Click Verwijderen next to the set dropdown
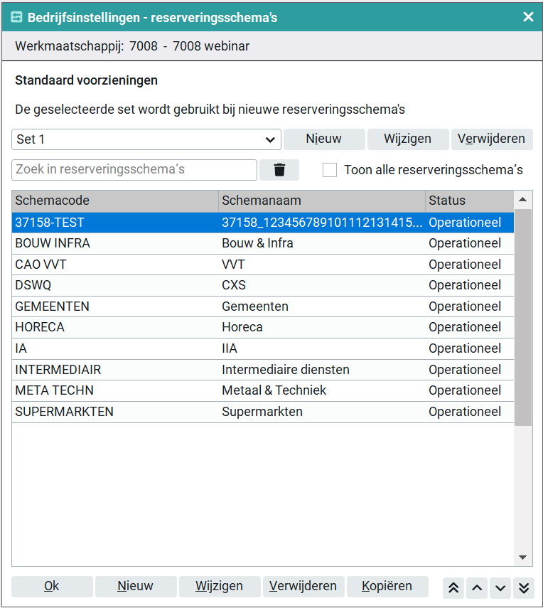 (492, 139)
